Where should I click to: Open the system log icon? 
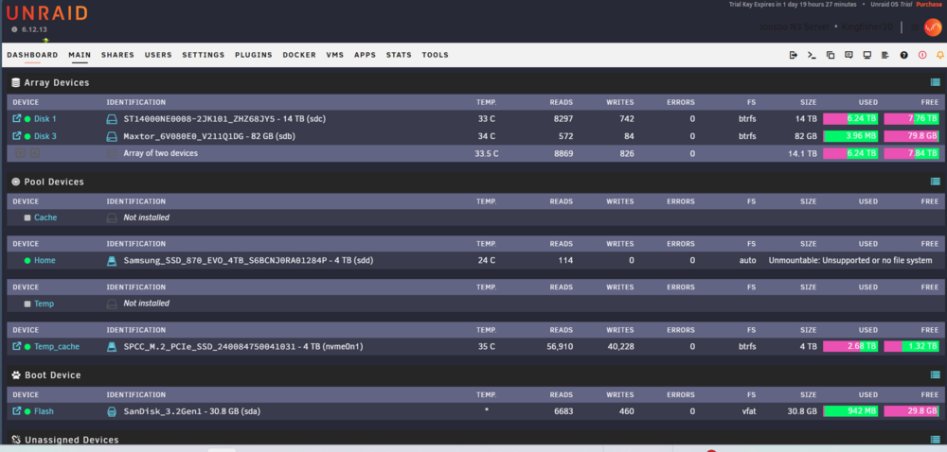pos(885,55)
